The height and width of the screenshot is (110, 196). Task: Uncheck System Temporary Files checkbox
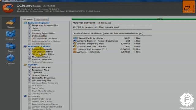pyautogui.click(x=30, y=70)
